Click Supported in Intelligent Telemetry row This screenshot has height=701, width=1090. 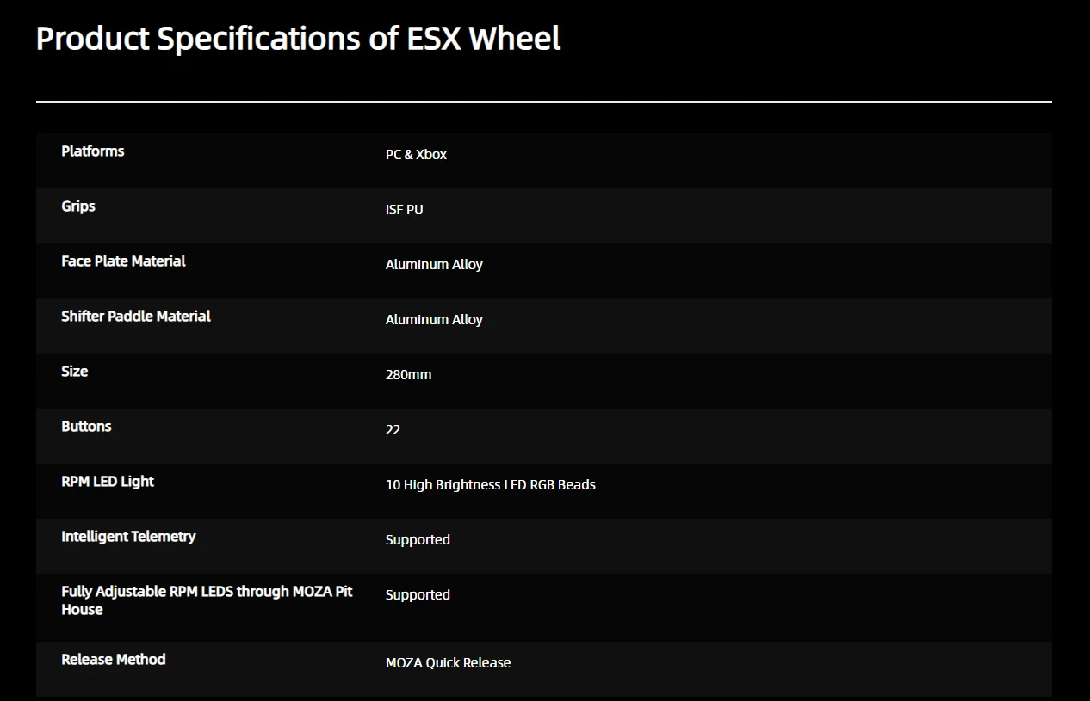coord(418,540)
